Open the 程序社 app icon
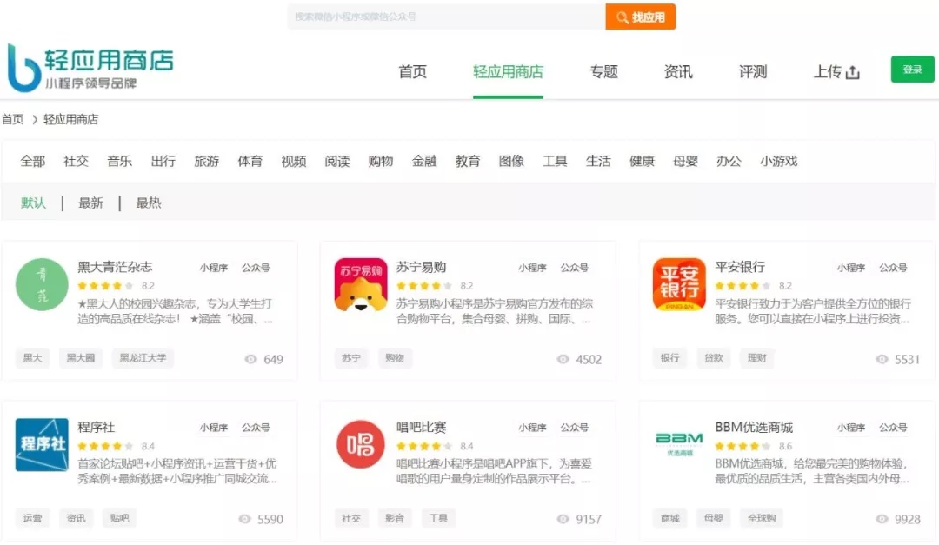The height and width of the screenshot is (545, 939). pyautogui.click(x=42, y=444)
